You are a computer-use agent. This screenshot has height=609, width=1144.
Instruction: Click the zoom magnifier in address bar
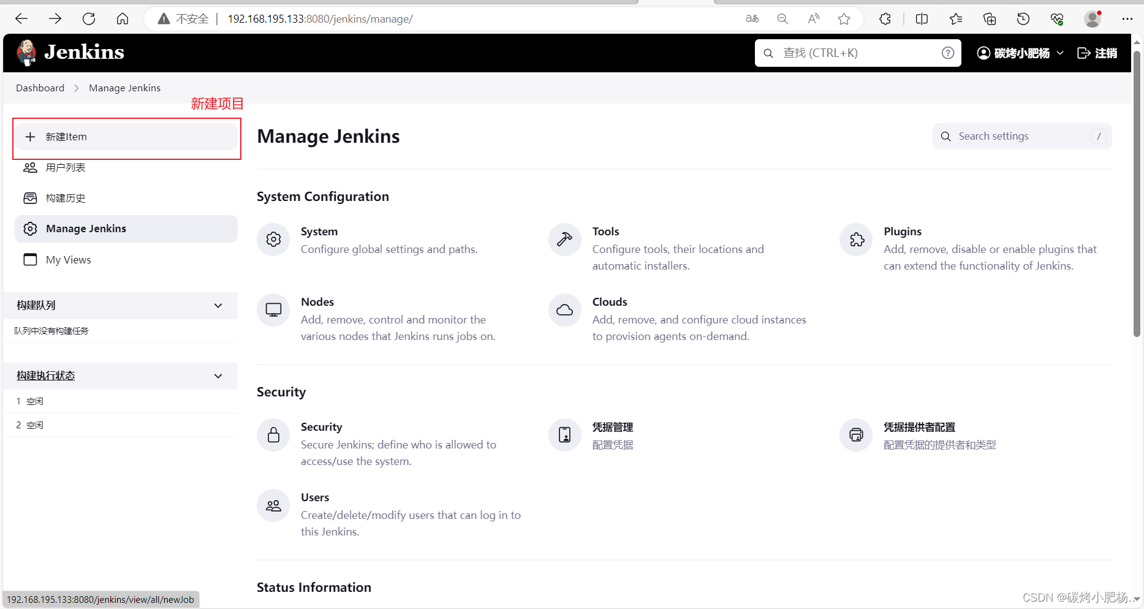pyautogui.click(x=782, y=19)
